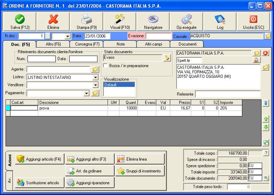Switch to the Consegna (F7) tab
The width and height of the screenshot is (274, 195).
(x=87, y=44)
